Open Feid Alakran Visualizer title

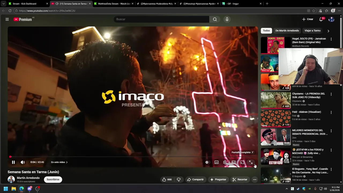(x=307, y=112)
